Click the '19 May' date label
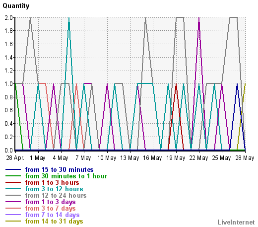Image resolution: width=258 pixels, height=227 pixels. (x=176, y=158)
